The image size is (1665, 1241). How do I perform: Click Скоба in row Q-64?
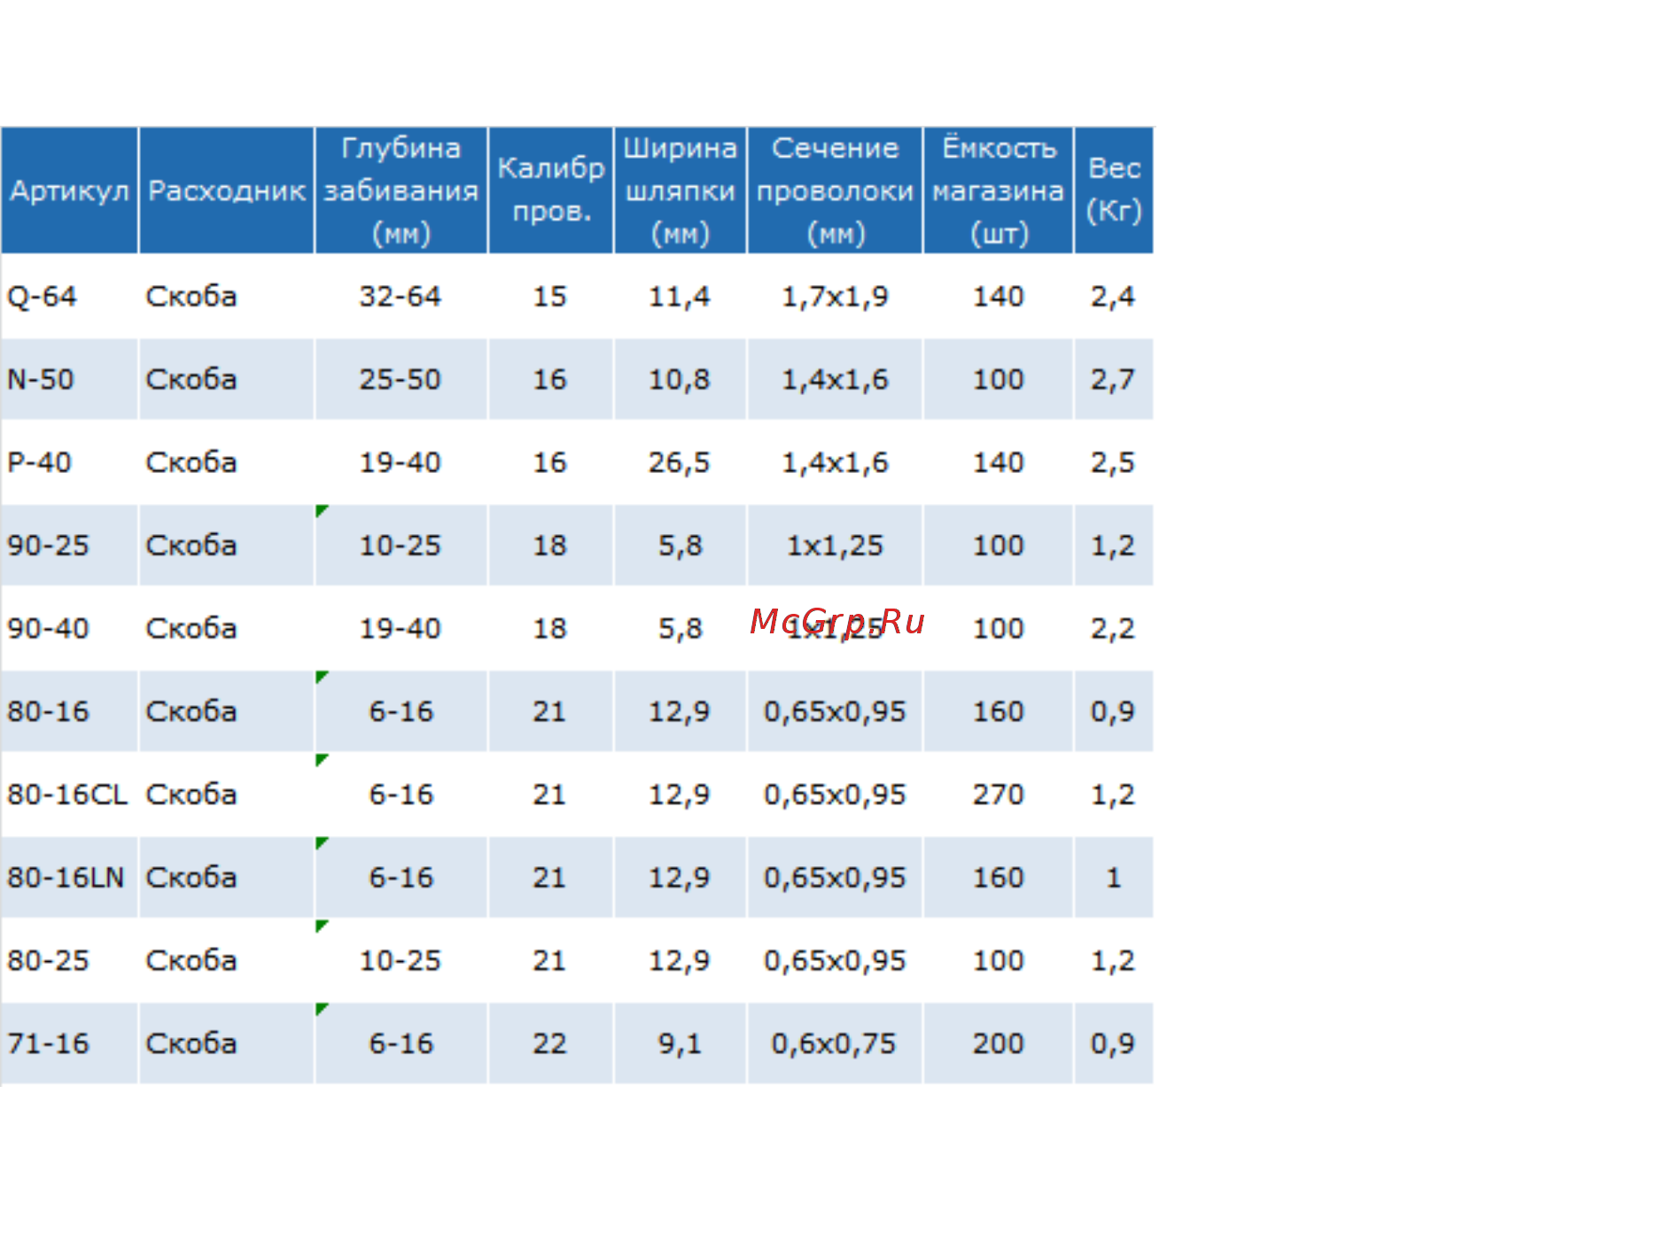pyautogui.click(x=191, y=296)
